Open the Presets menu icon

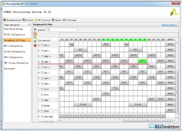(x=24, y=20)
